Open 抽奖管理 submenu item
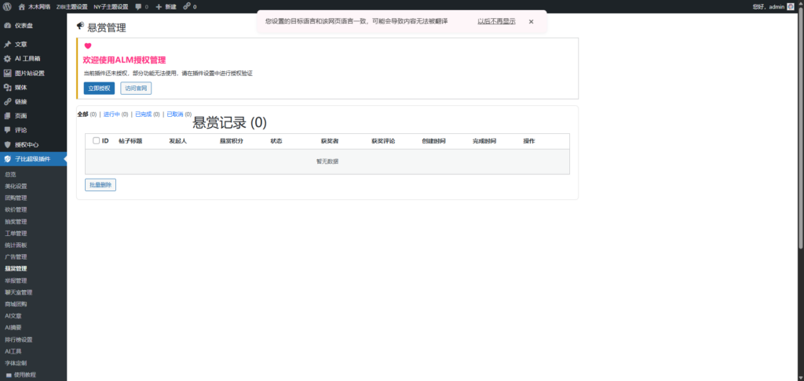Viewport: 804px width, 381px height. pyautogui.click(x=16, y=222)
